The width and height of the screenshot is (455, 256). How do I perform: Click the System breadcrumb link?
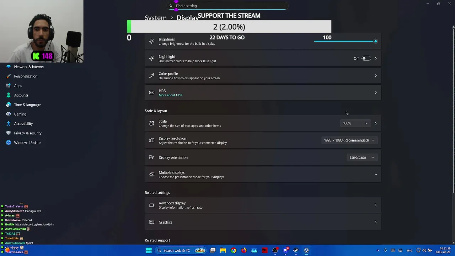[155, 18]
